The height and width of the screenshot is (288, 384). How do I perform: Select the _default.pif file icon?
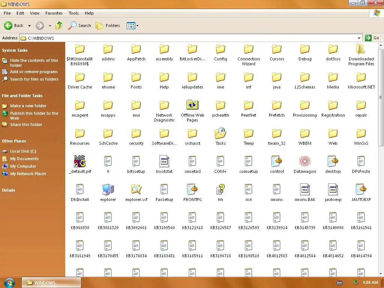(x=80, y=161)
